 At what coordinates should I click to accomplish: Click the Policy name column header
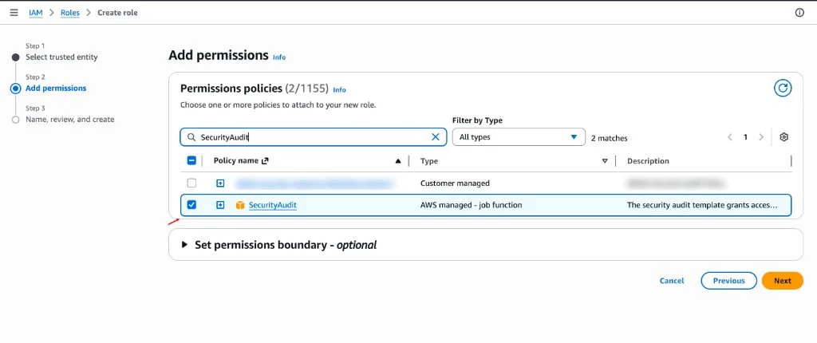pos(235,160)
